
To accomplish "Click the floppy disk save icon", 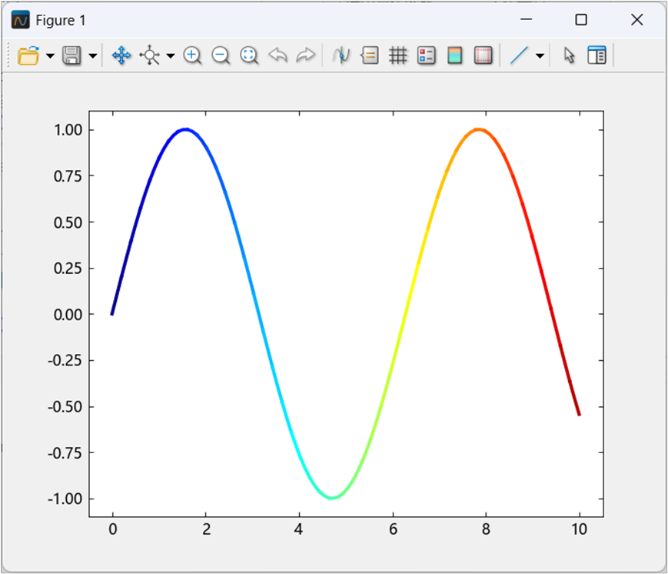I will pos(71,55).
